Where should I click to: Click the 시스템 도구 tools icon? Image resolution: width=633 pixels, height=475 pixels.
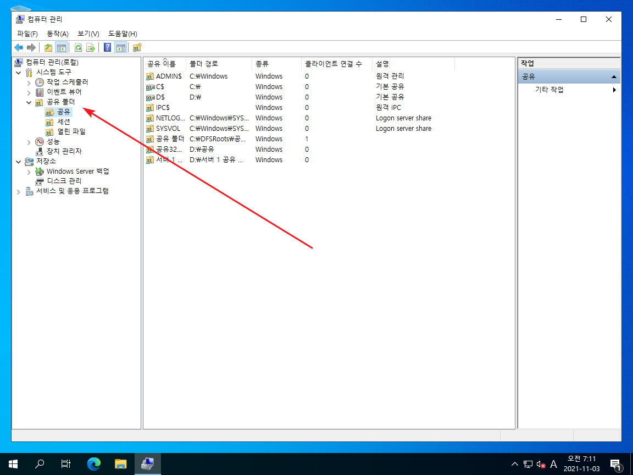pos(29,73)
